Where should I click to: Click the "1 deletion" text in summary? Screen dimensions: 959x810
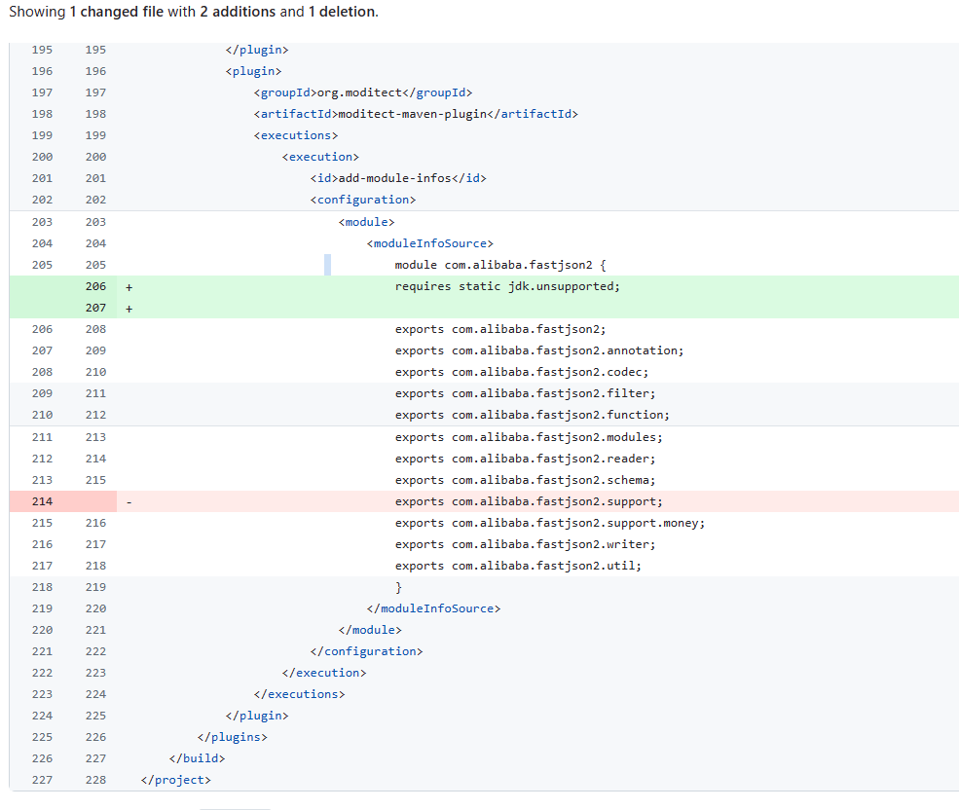pyautogui.click(x=341, y=12)
